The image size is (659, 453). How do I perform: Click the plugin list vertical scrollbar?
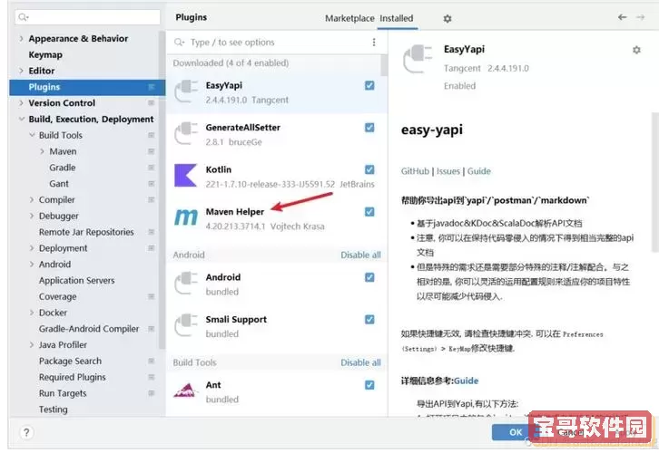click(x=384, y=65)
